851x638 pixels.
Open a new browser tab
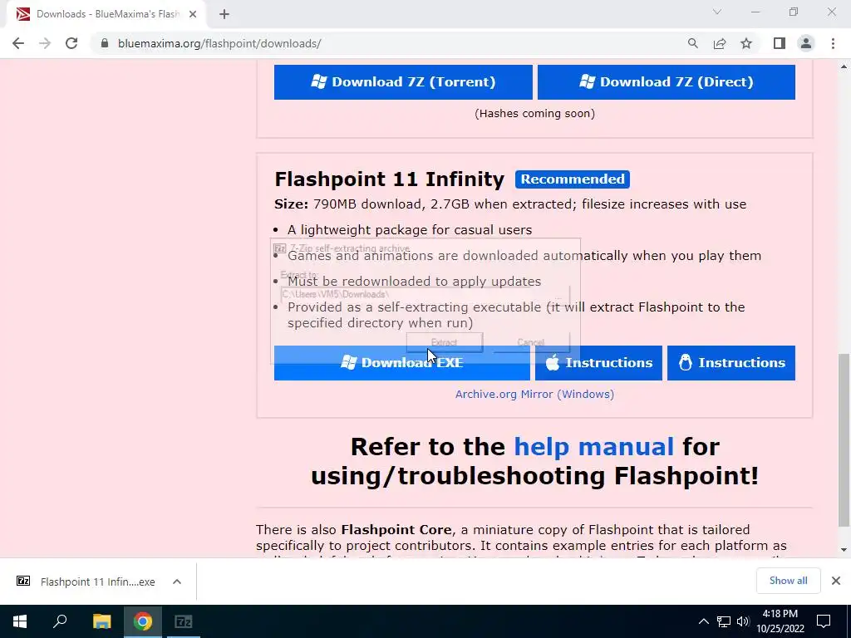224,14
